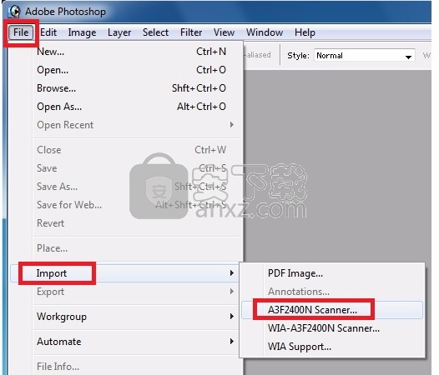Open the View menu

click(x=224, y=32)
